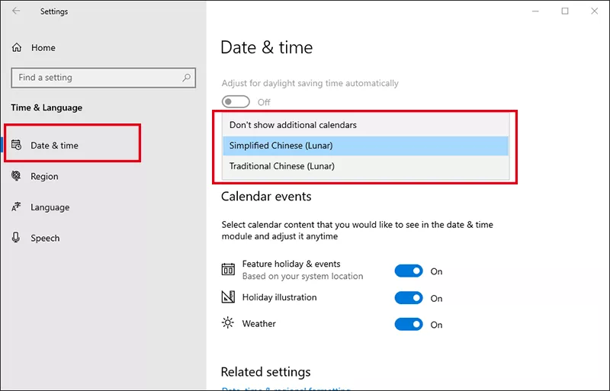
Task: Focus the "Find a setting" search box
Action: 95,78
